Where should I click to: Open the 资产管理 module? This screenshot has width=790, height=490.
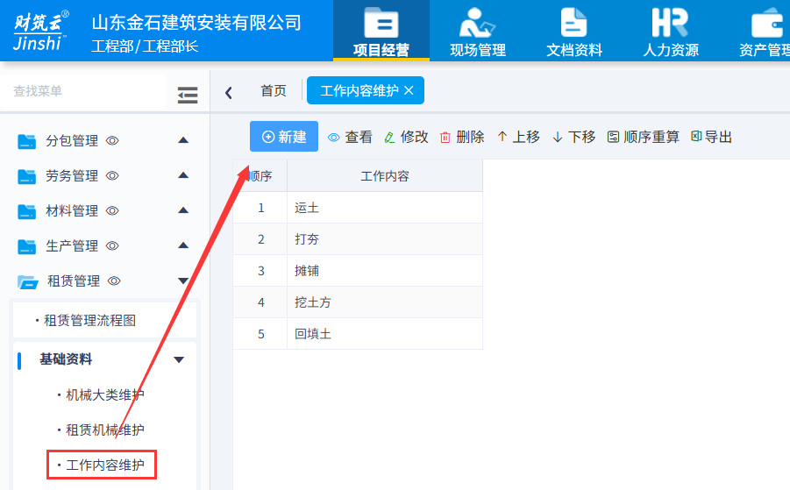(764, 32)
